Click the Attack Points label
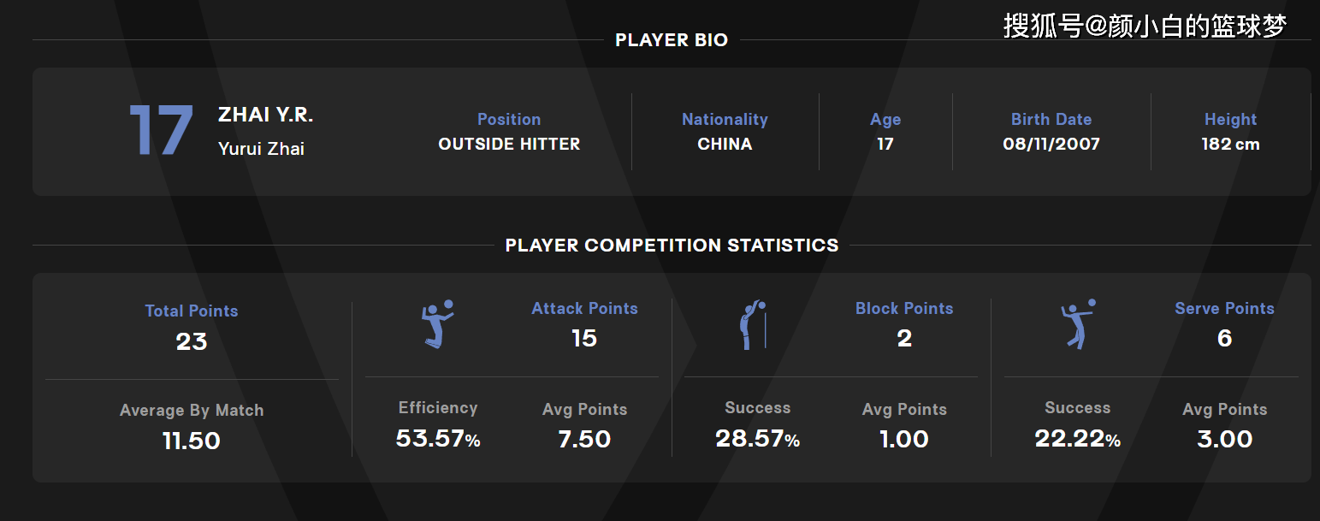The height and width of the screenshot is (521, 1320). [584, 309]
